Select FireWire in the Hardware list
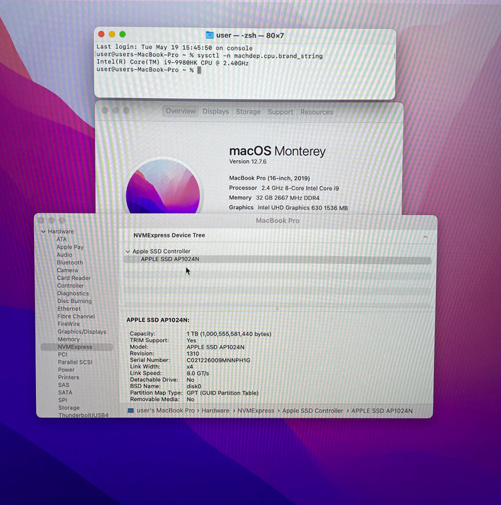Viewport: 501px width, 505px height. pos(69,324)
